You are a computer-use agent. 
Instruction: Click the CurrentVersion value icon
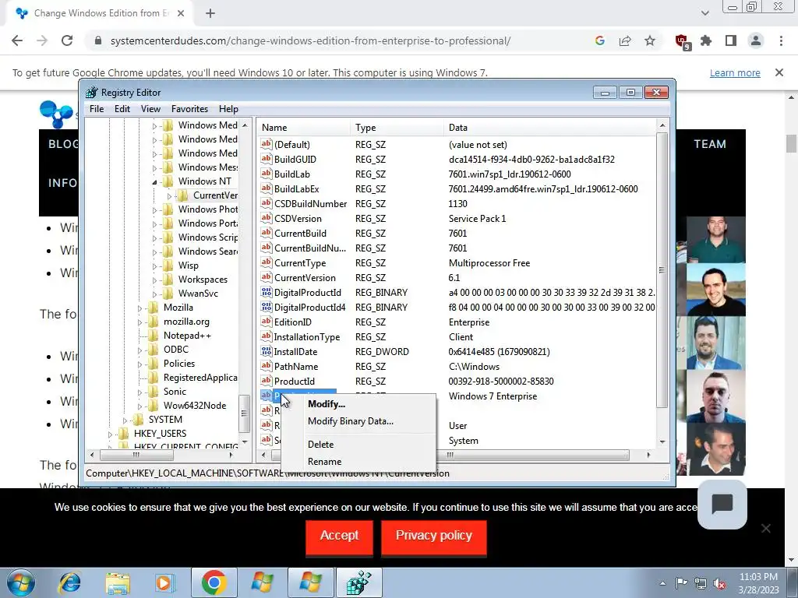pyautogui.click(x=267, y=277)
